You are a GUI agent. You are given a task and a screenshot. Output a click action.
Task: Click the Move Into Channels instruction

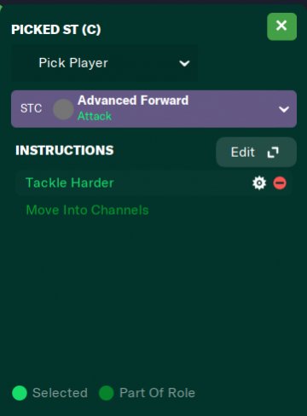[x=87, y=211]
